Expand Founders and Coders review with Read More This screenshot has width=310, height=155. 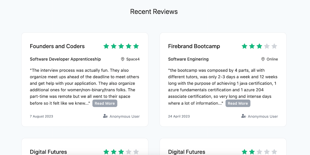point(105,103)
